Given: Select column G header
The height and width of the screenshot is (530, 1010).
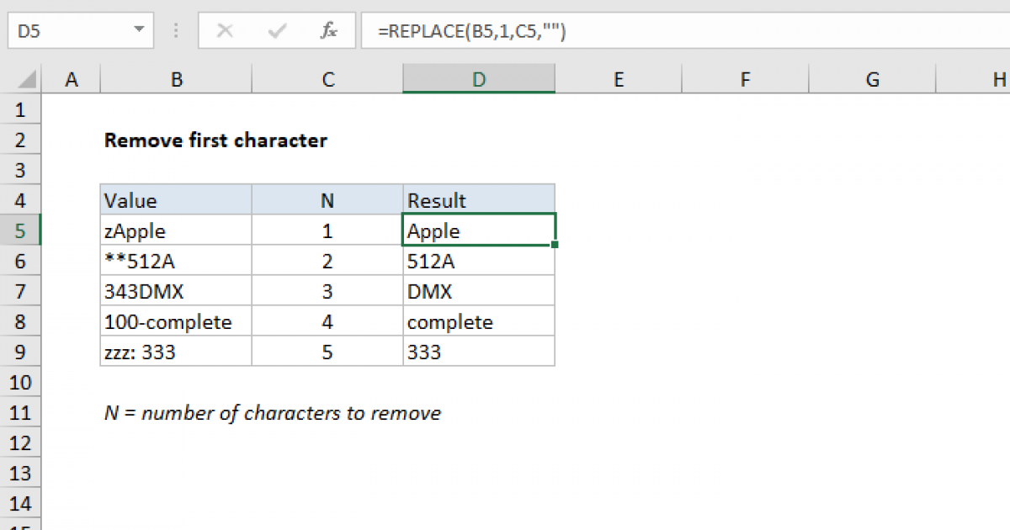Looking at the screenshot, I should pyautogui.click(x=872, y=80).
